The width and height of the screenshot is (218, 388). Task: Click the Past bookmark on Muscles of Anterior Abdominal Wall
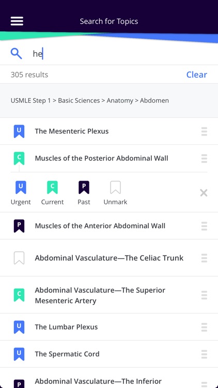pos(19,226)
